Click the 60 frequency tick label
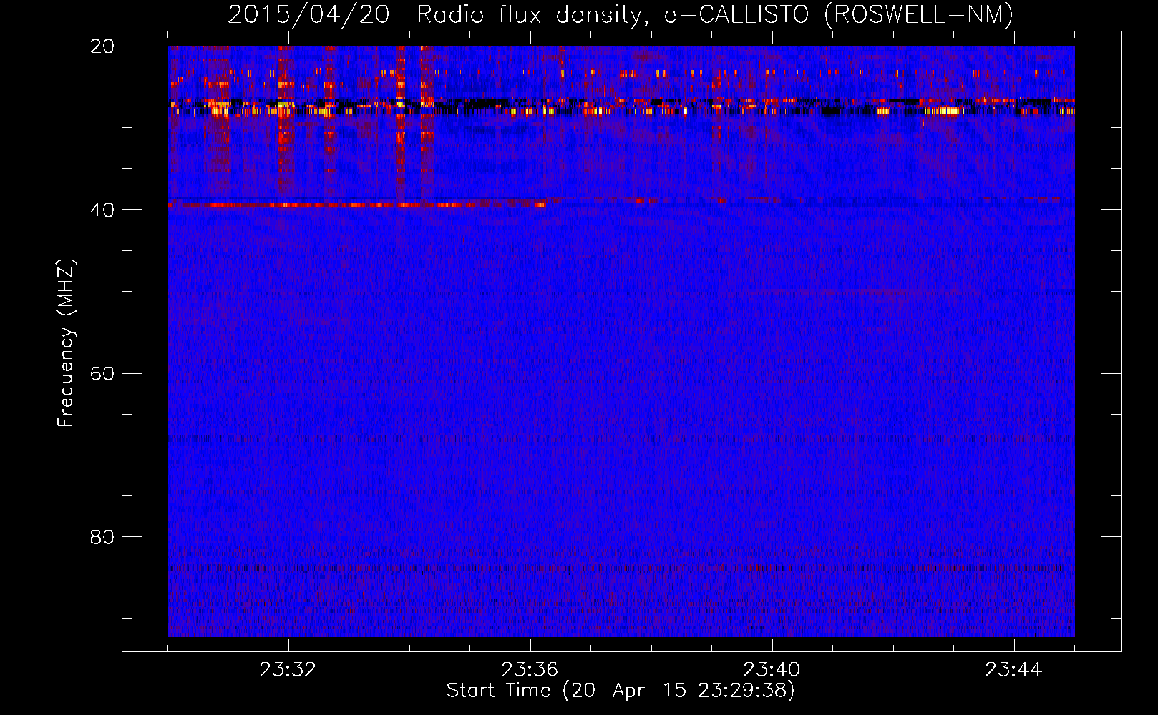 tap(102, 374)
